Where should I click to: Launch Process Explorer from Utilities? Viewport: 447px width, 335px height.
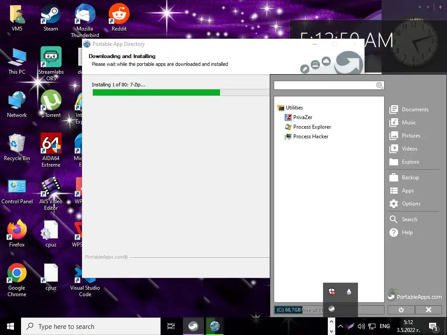pyautogui.click(x=308, y=127)
